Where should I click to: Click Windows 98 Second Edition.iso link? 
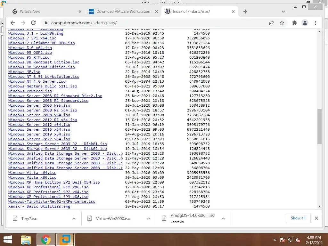41,67
